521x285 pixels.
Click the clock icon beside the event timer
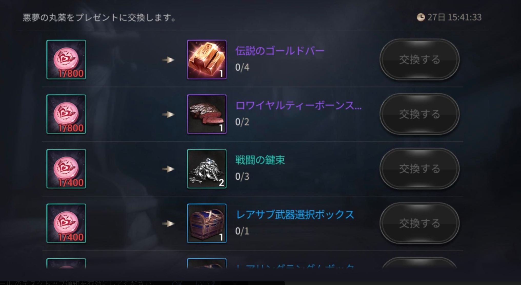pos(421,17)
